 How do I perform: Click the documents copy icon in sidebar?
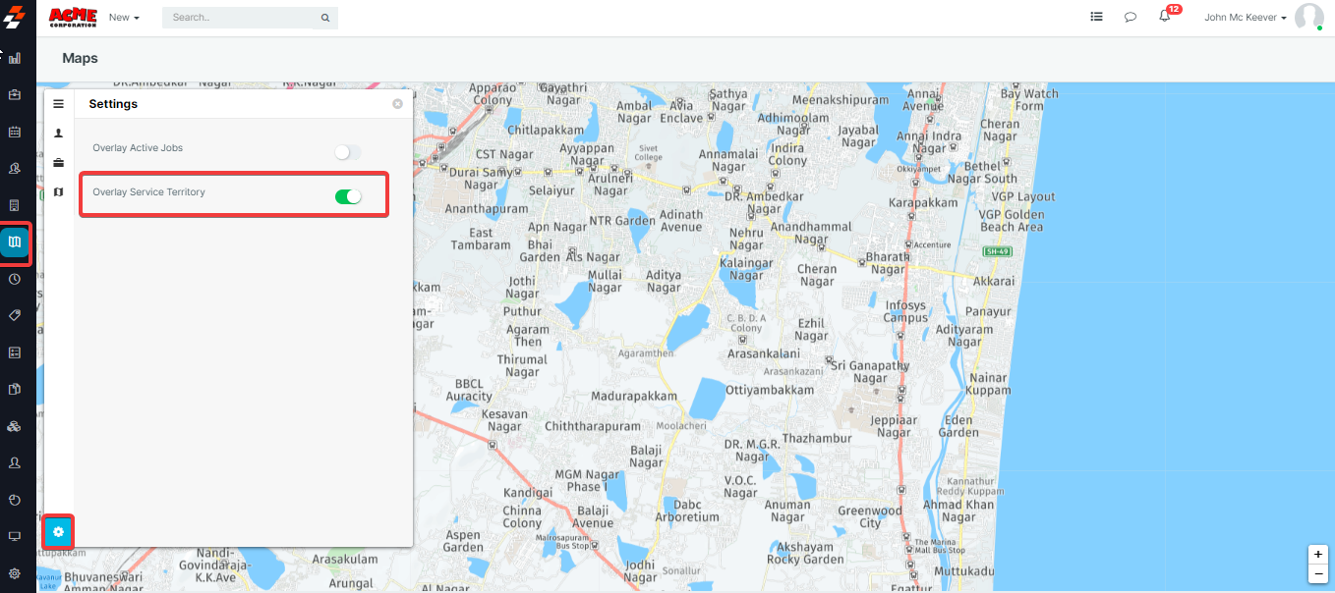click(15, 389)
